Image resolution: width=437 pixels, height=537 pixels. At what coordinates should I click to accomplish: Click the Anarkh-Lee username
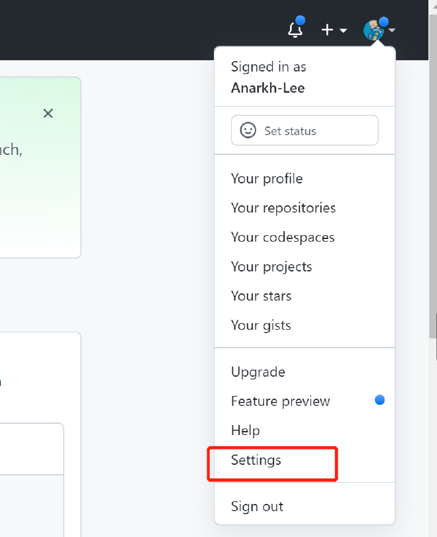pos(268,88)
